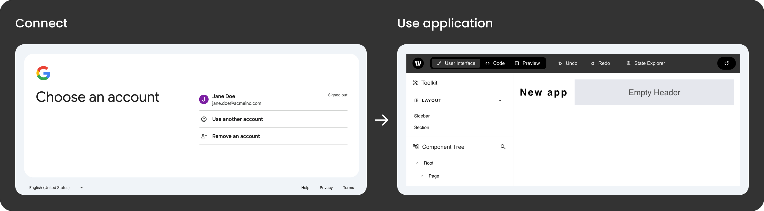Open the Help link
764x211 pixels.
point(305,188)
